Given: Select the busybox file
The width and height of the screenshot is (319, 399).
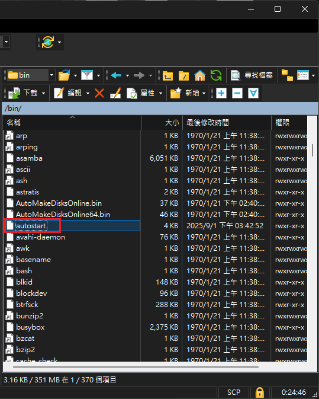Looking at the screenshot, I should (x=30, y=327).
